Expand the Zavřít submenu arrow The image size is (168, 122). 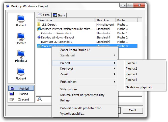point(115,74)
